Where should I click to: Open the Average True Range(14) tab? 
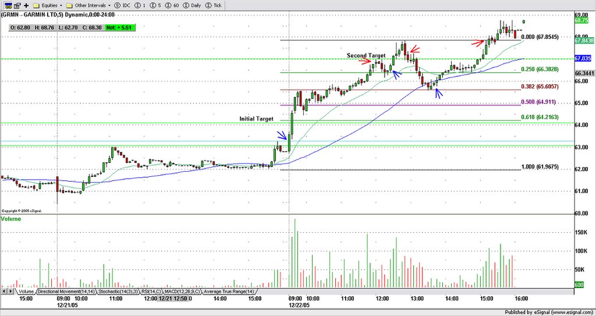[x=229, y=292]
